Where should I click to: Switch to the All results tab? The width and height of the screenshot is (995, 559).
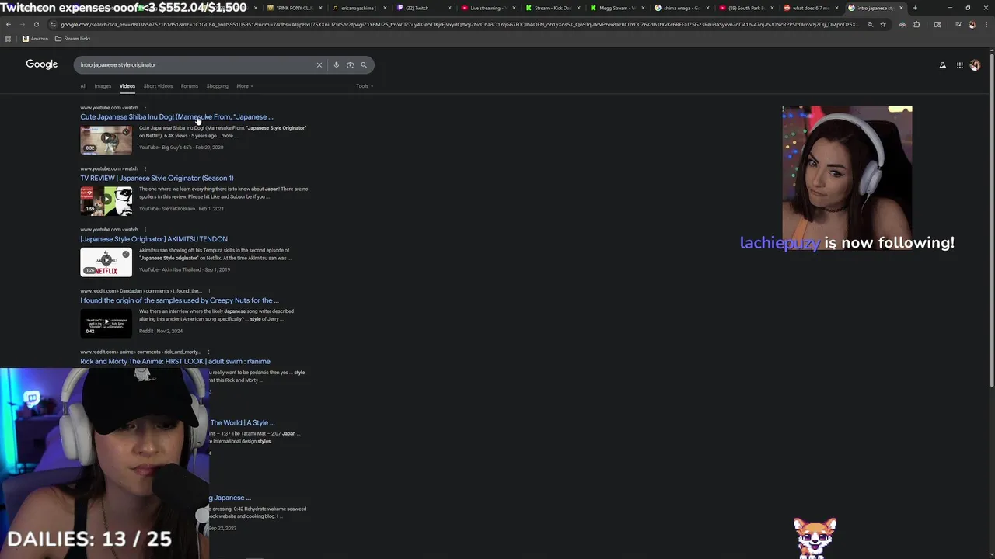point(83,86)
